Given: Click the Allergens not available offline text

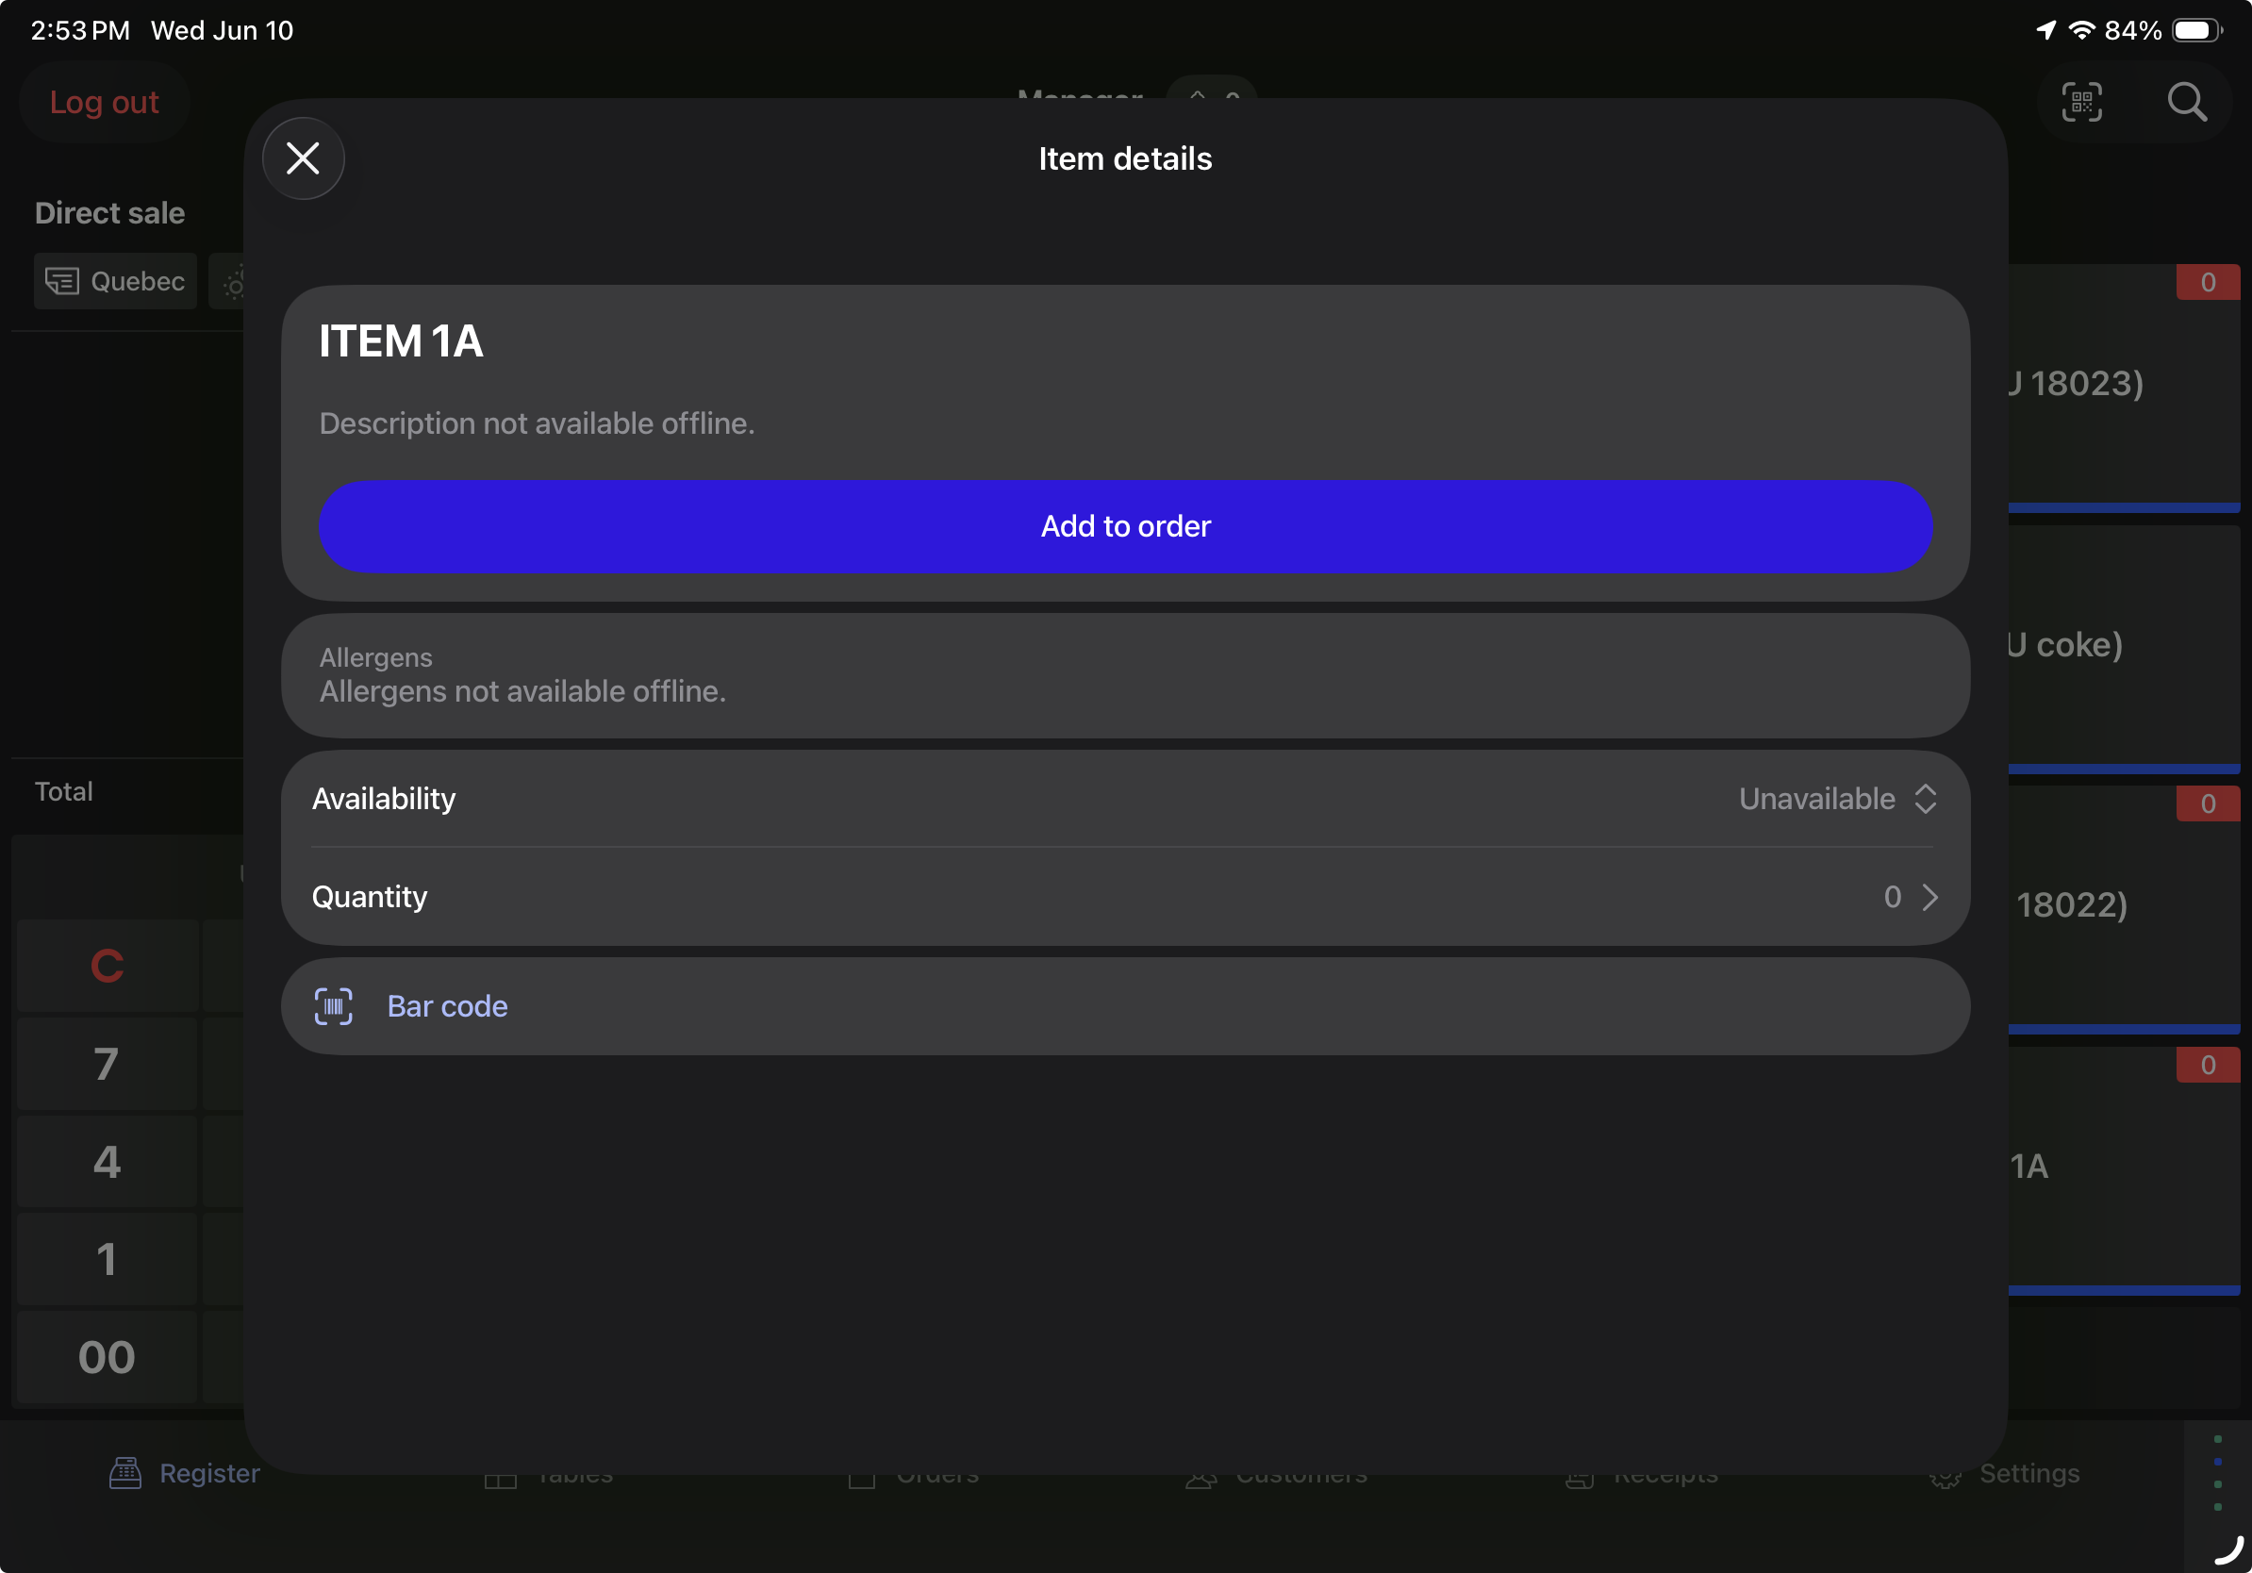Looking at the screenshot, I should coord(522,691).
